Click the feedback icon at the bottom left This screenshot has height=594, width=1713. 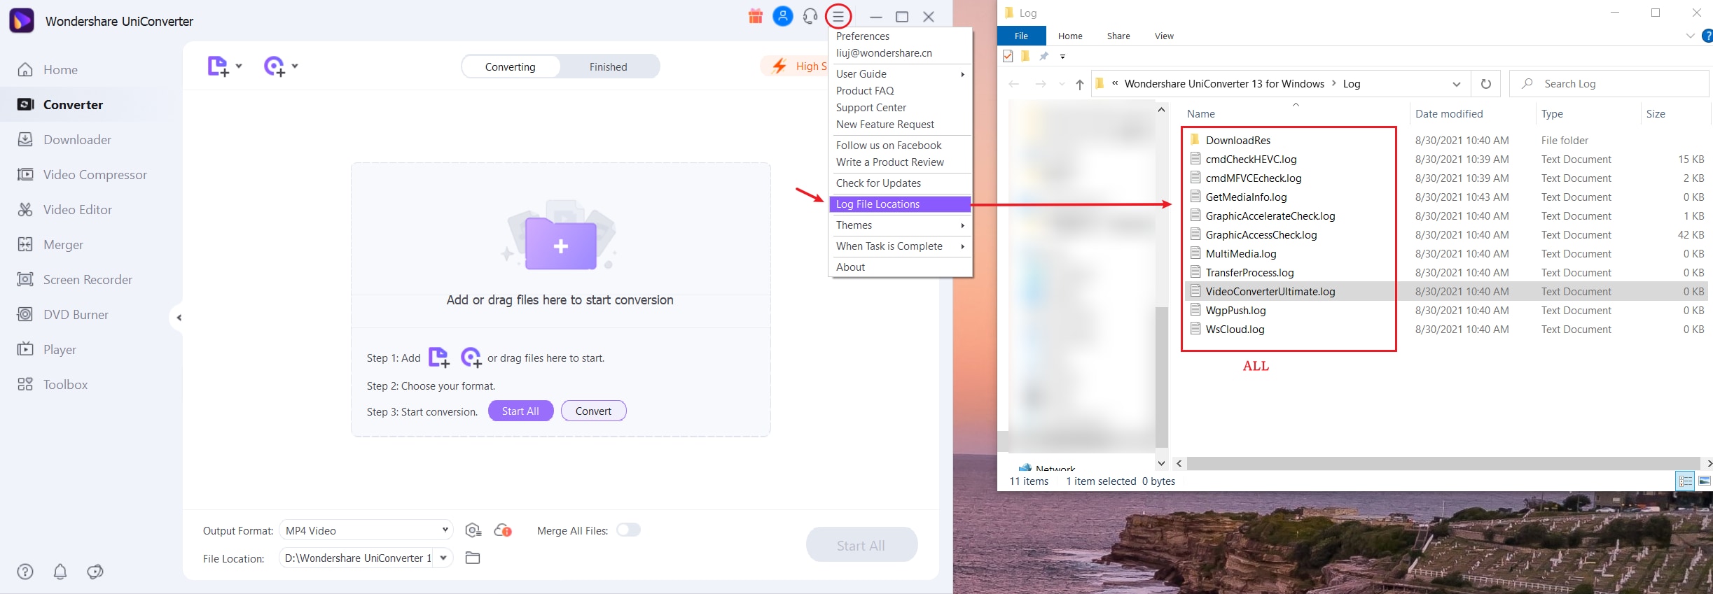[x=95, y=572]
